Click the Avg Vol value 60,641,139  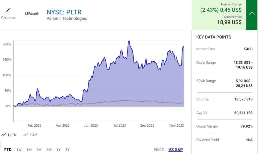pyautogui.click(x=243, y=113)
